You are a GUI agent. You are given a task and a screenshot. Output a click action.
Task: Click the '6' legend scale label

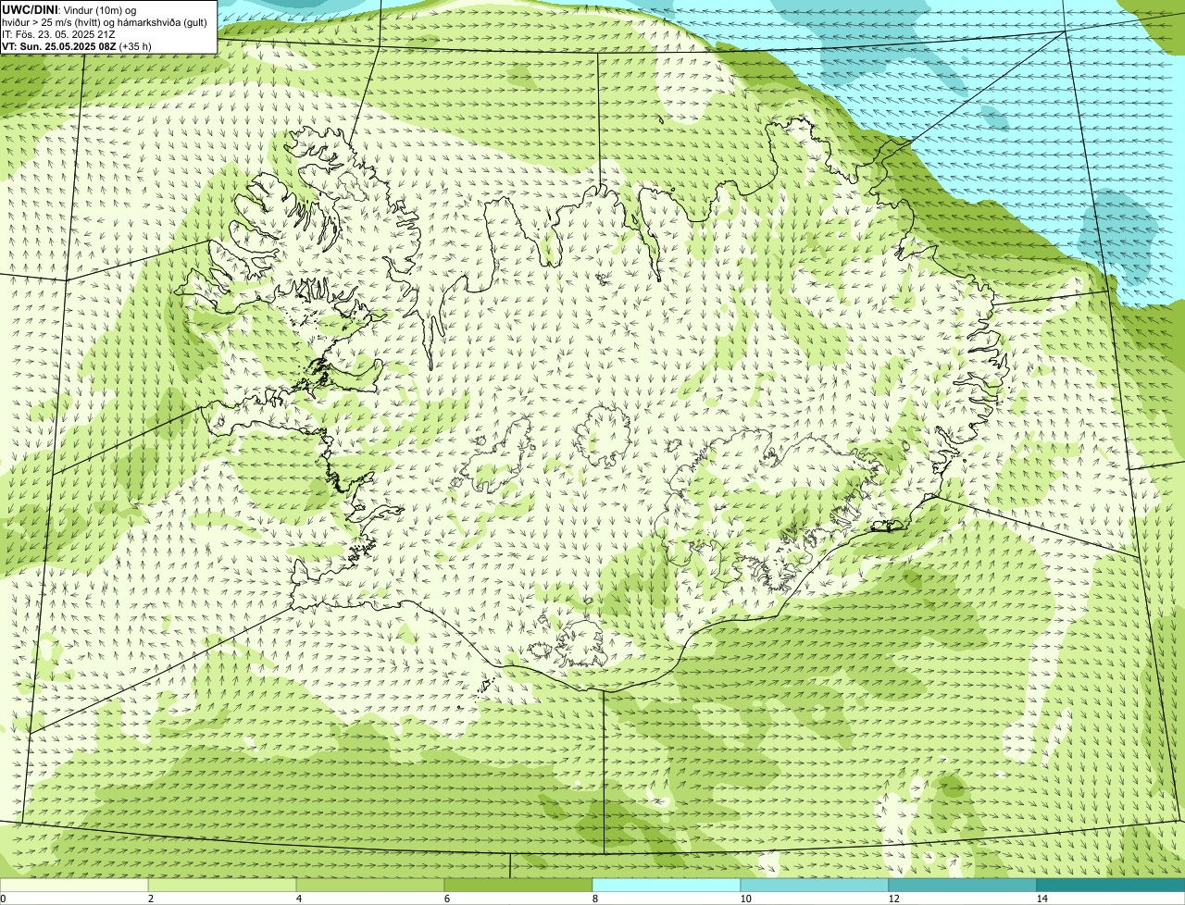click(446, 899)
